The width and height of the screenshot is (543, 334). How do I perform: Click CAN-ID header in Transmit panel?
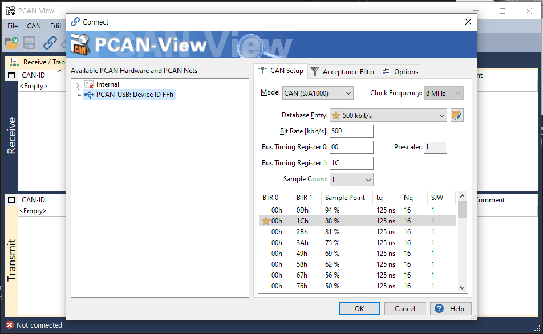click(x=33, y=200)
